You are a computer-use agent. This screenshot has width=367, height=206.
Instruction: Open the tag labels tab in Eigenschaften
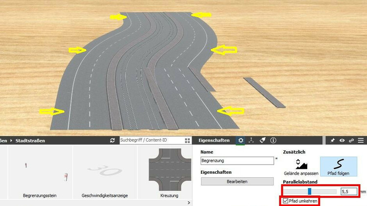point(262,141)
